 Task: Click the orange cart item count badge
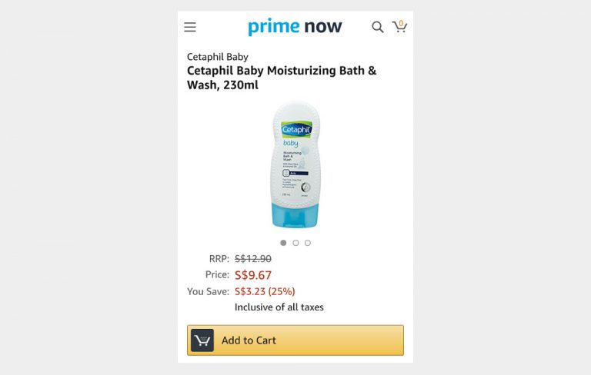pos(401,23)
